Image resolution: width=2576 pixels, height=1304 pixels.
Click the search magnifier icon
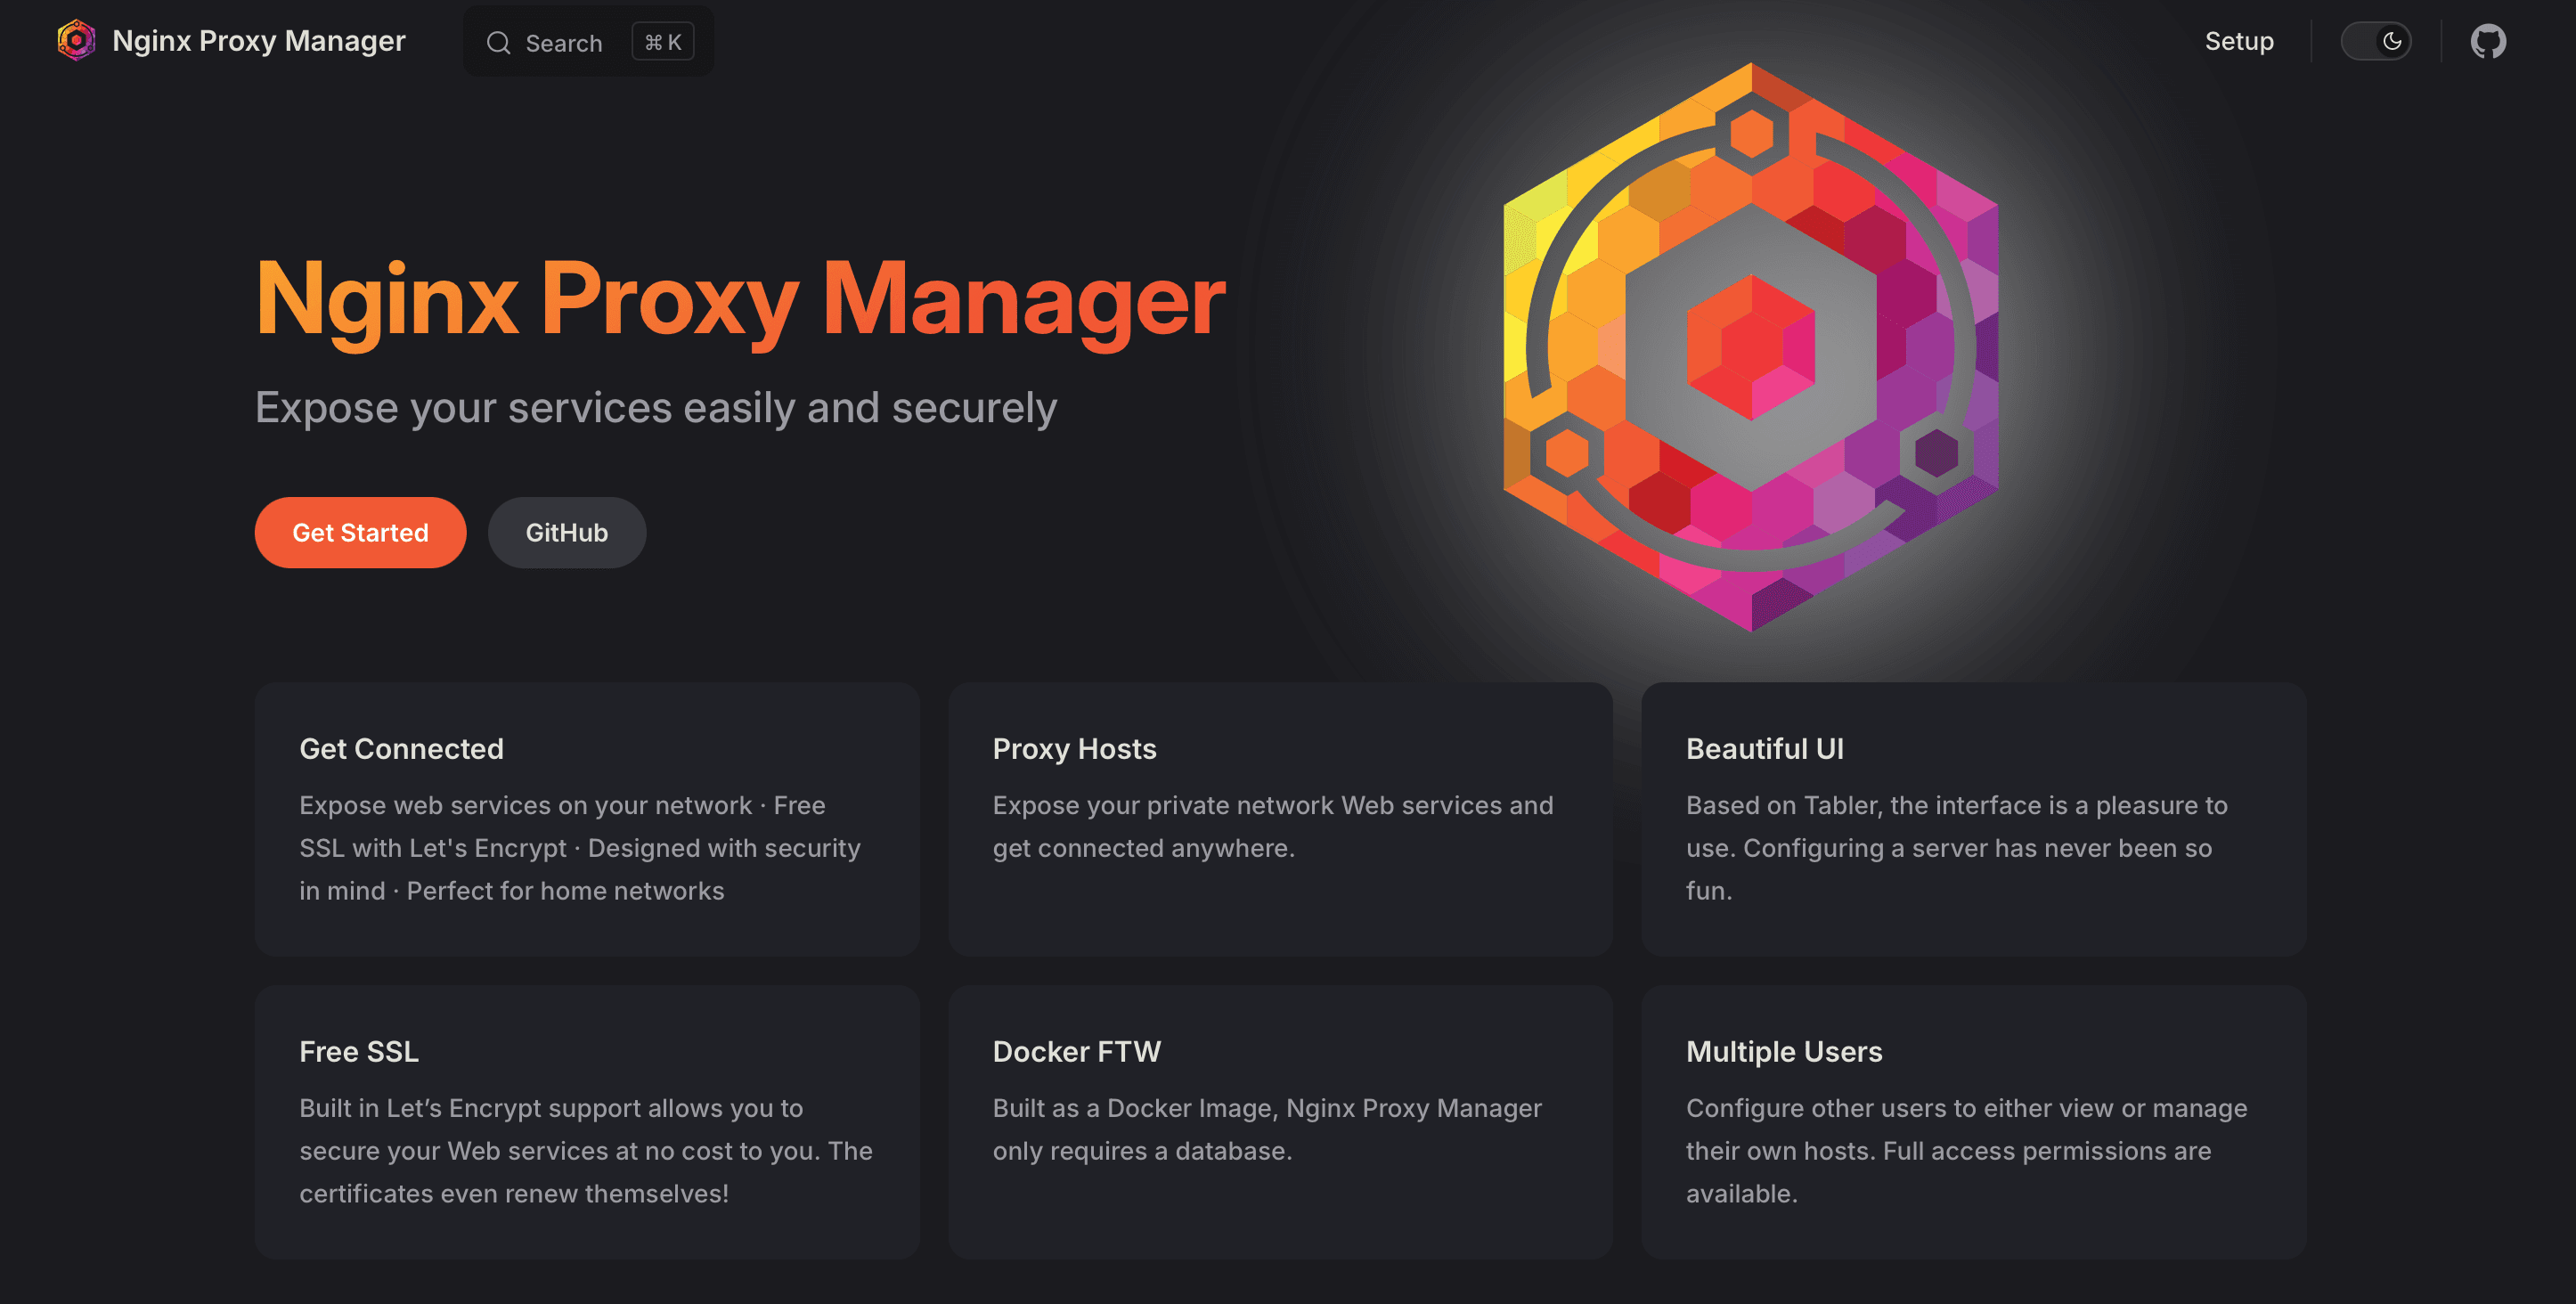click(x=498, y=43)
